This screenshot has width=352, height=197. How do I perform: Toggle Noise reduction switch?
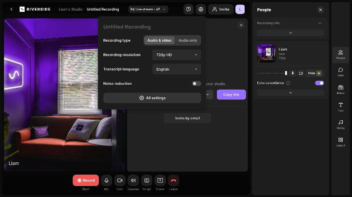coord(196,83)
